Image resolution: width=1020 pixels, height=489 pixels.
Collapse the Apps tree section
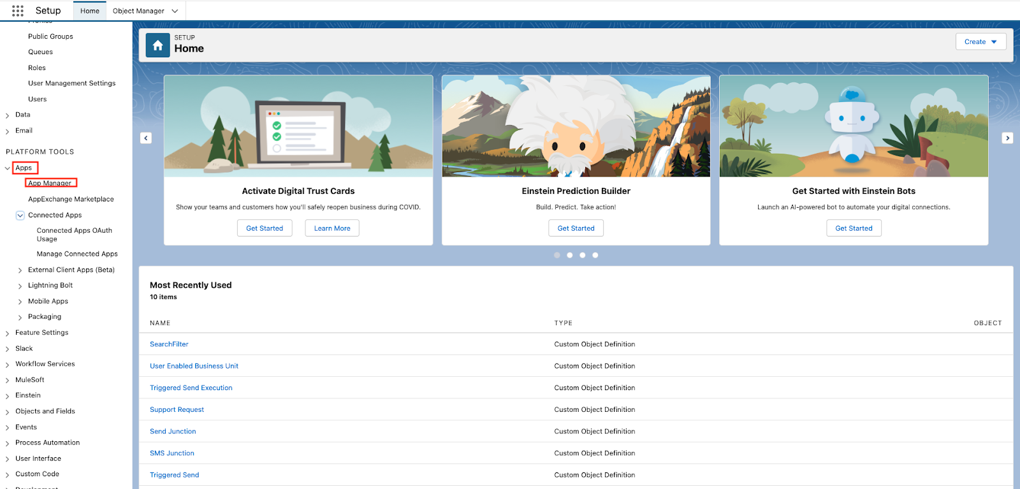point(8,168)
